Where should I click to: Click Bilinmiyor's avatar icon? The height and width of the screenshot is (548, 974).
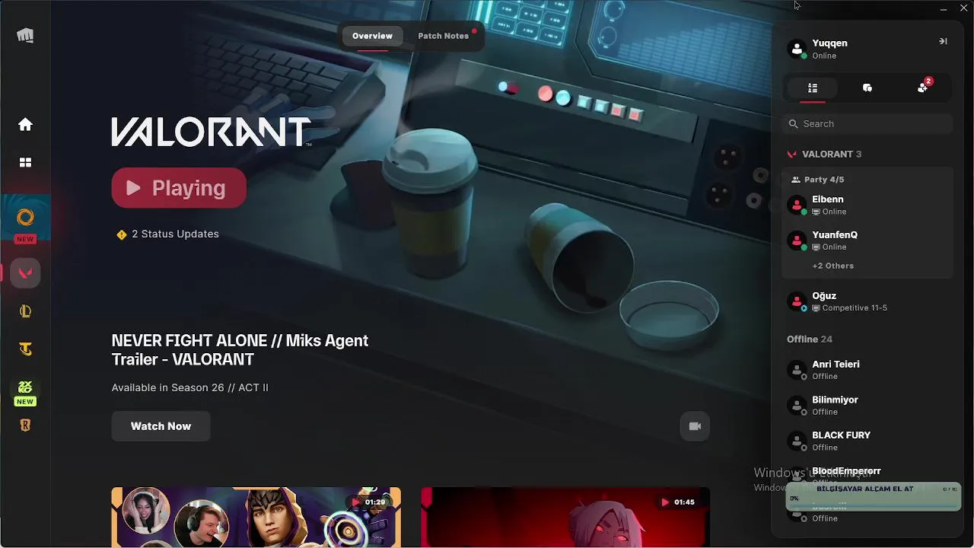[797, 406]
